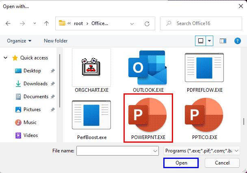Go forward with the right arrow

click(x=22, y=23)
